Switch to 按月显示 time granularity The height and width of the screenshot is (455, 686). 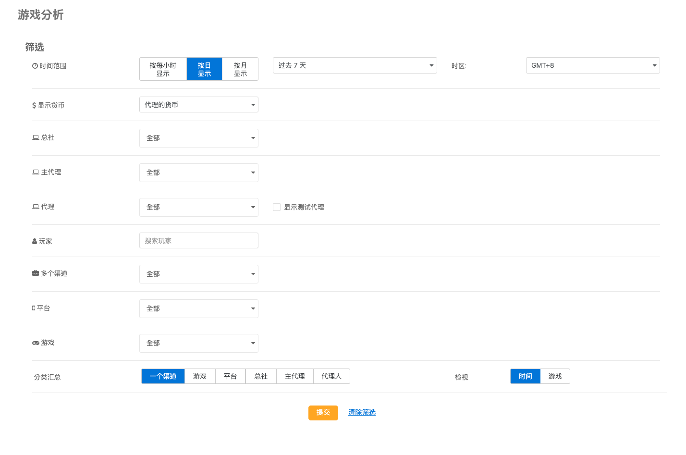click(x=240, y=69)
